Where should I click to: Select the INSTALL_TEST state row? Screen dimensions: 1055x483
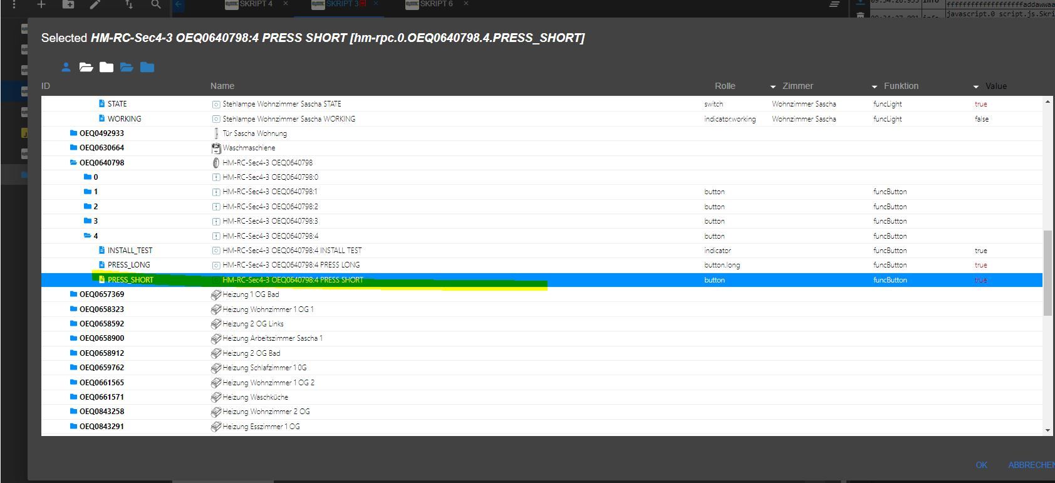pos(542,251)
